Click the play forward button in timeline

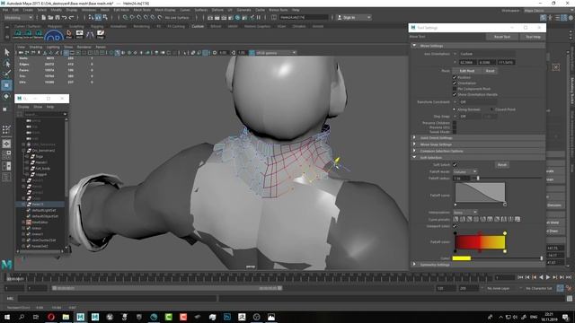click(548, 277)
